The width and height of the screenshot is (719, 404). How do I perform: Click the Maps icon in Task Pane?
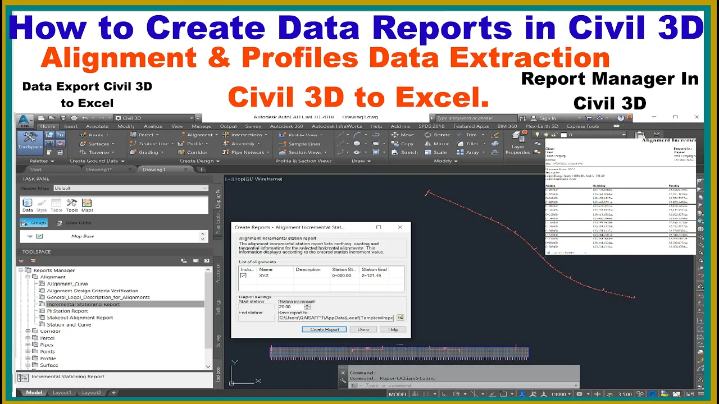(87, 205)
